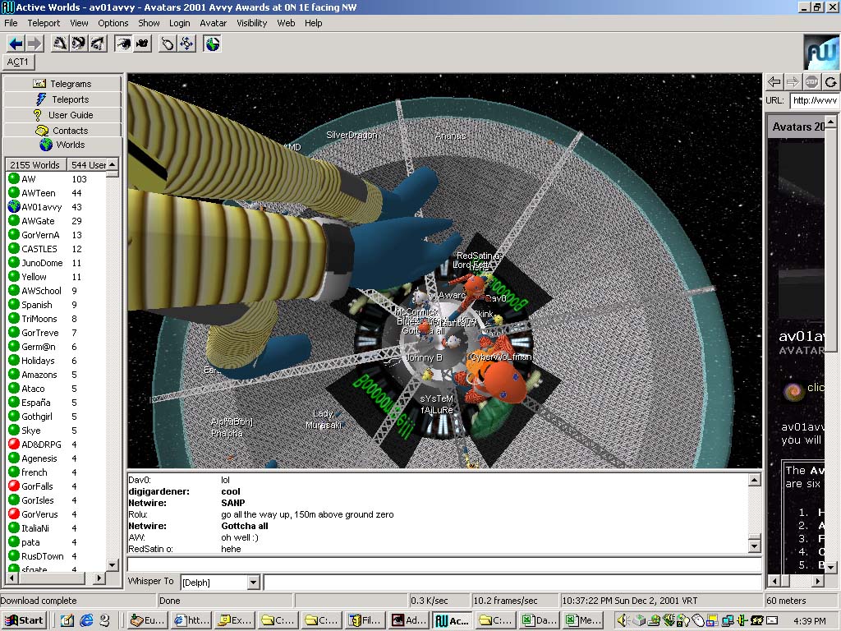Open the Whisper To dropdown
This screenshot has height=631, width=841.
pos(253,583)
